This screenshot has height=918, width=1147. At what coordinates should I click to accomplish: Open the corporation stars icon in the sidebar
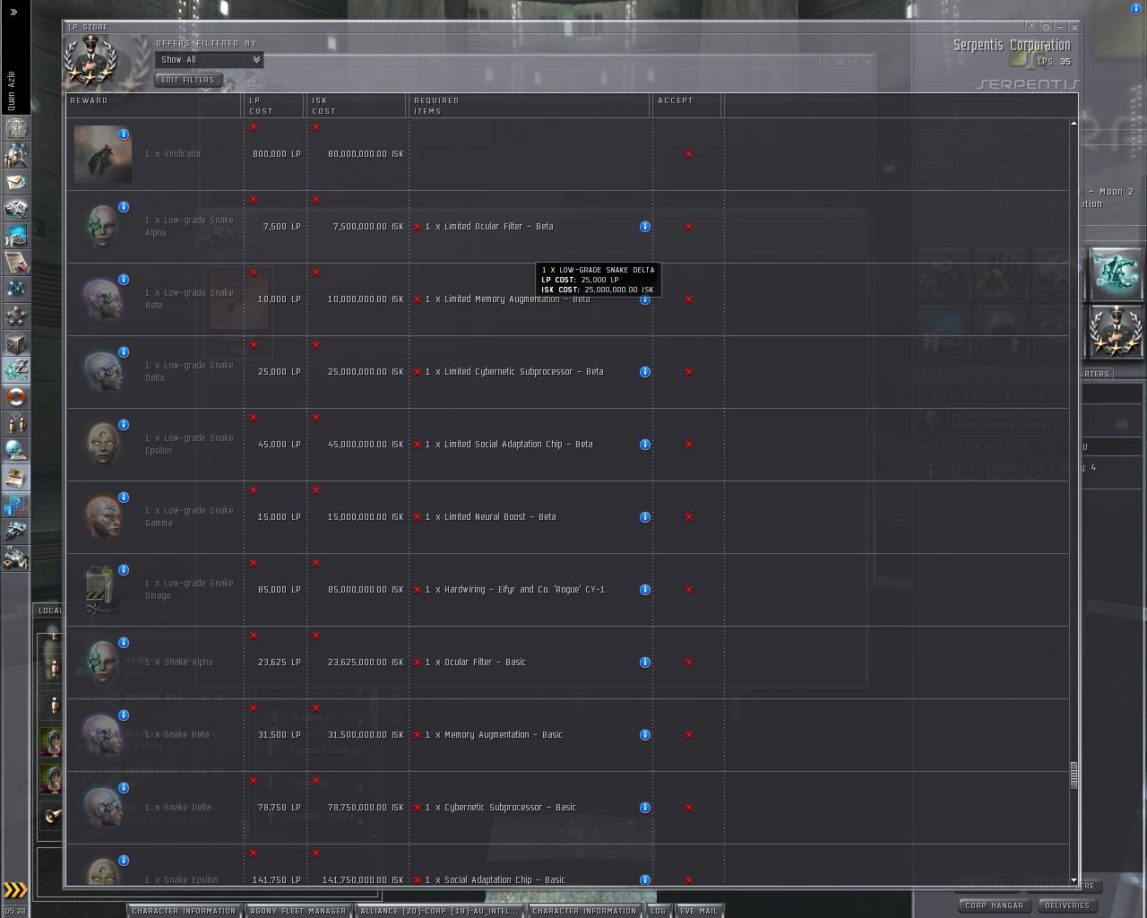coord(15,316)
